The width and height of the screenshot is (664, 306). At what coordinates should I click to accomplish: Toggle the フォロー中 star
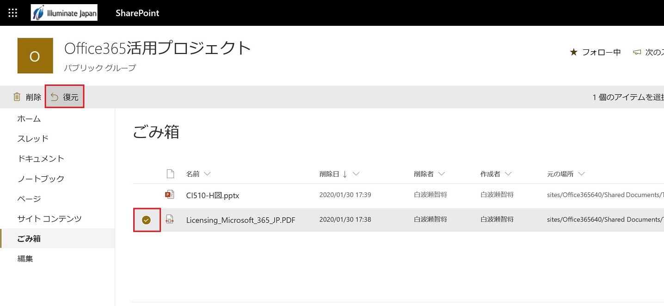pos(574,52)
